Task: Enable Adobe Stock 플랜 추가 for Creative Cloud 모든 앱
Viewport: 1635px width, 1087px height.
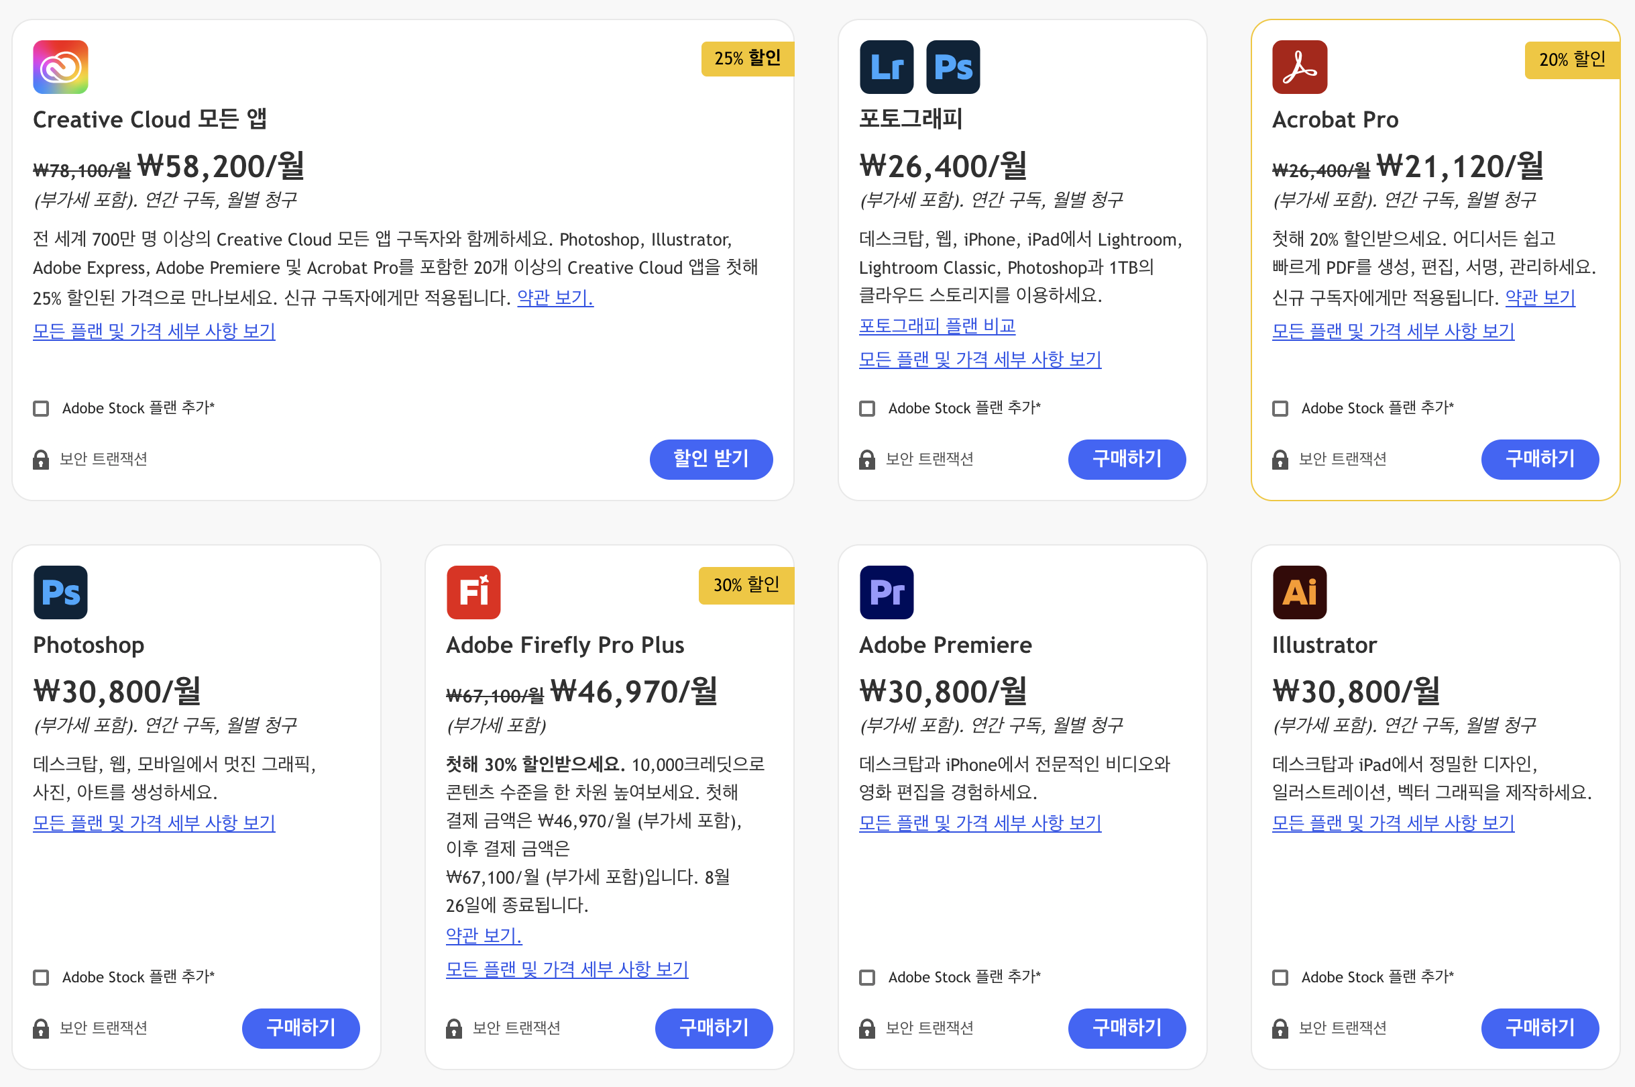Action: click(x=41, y=409)
